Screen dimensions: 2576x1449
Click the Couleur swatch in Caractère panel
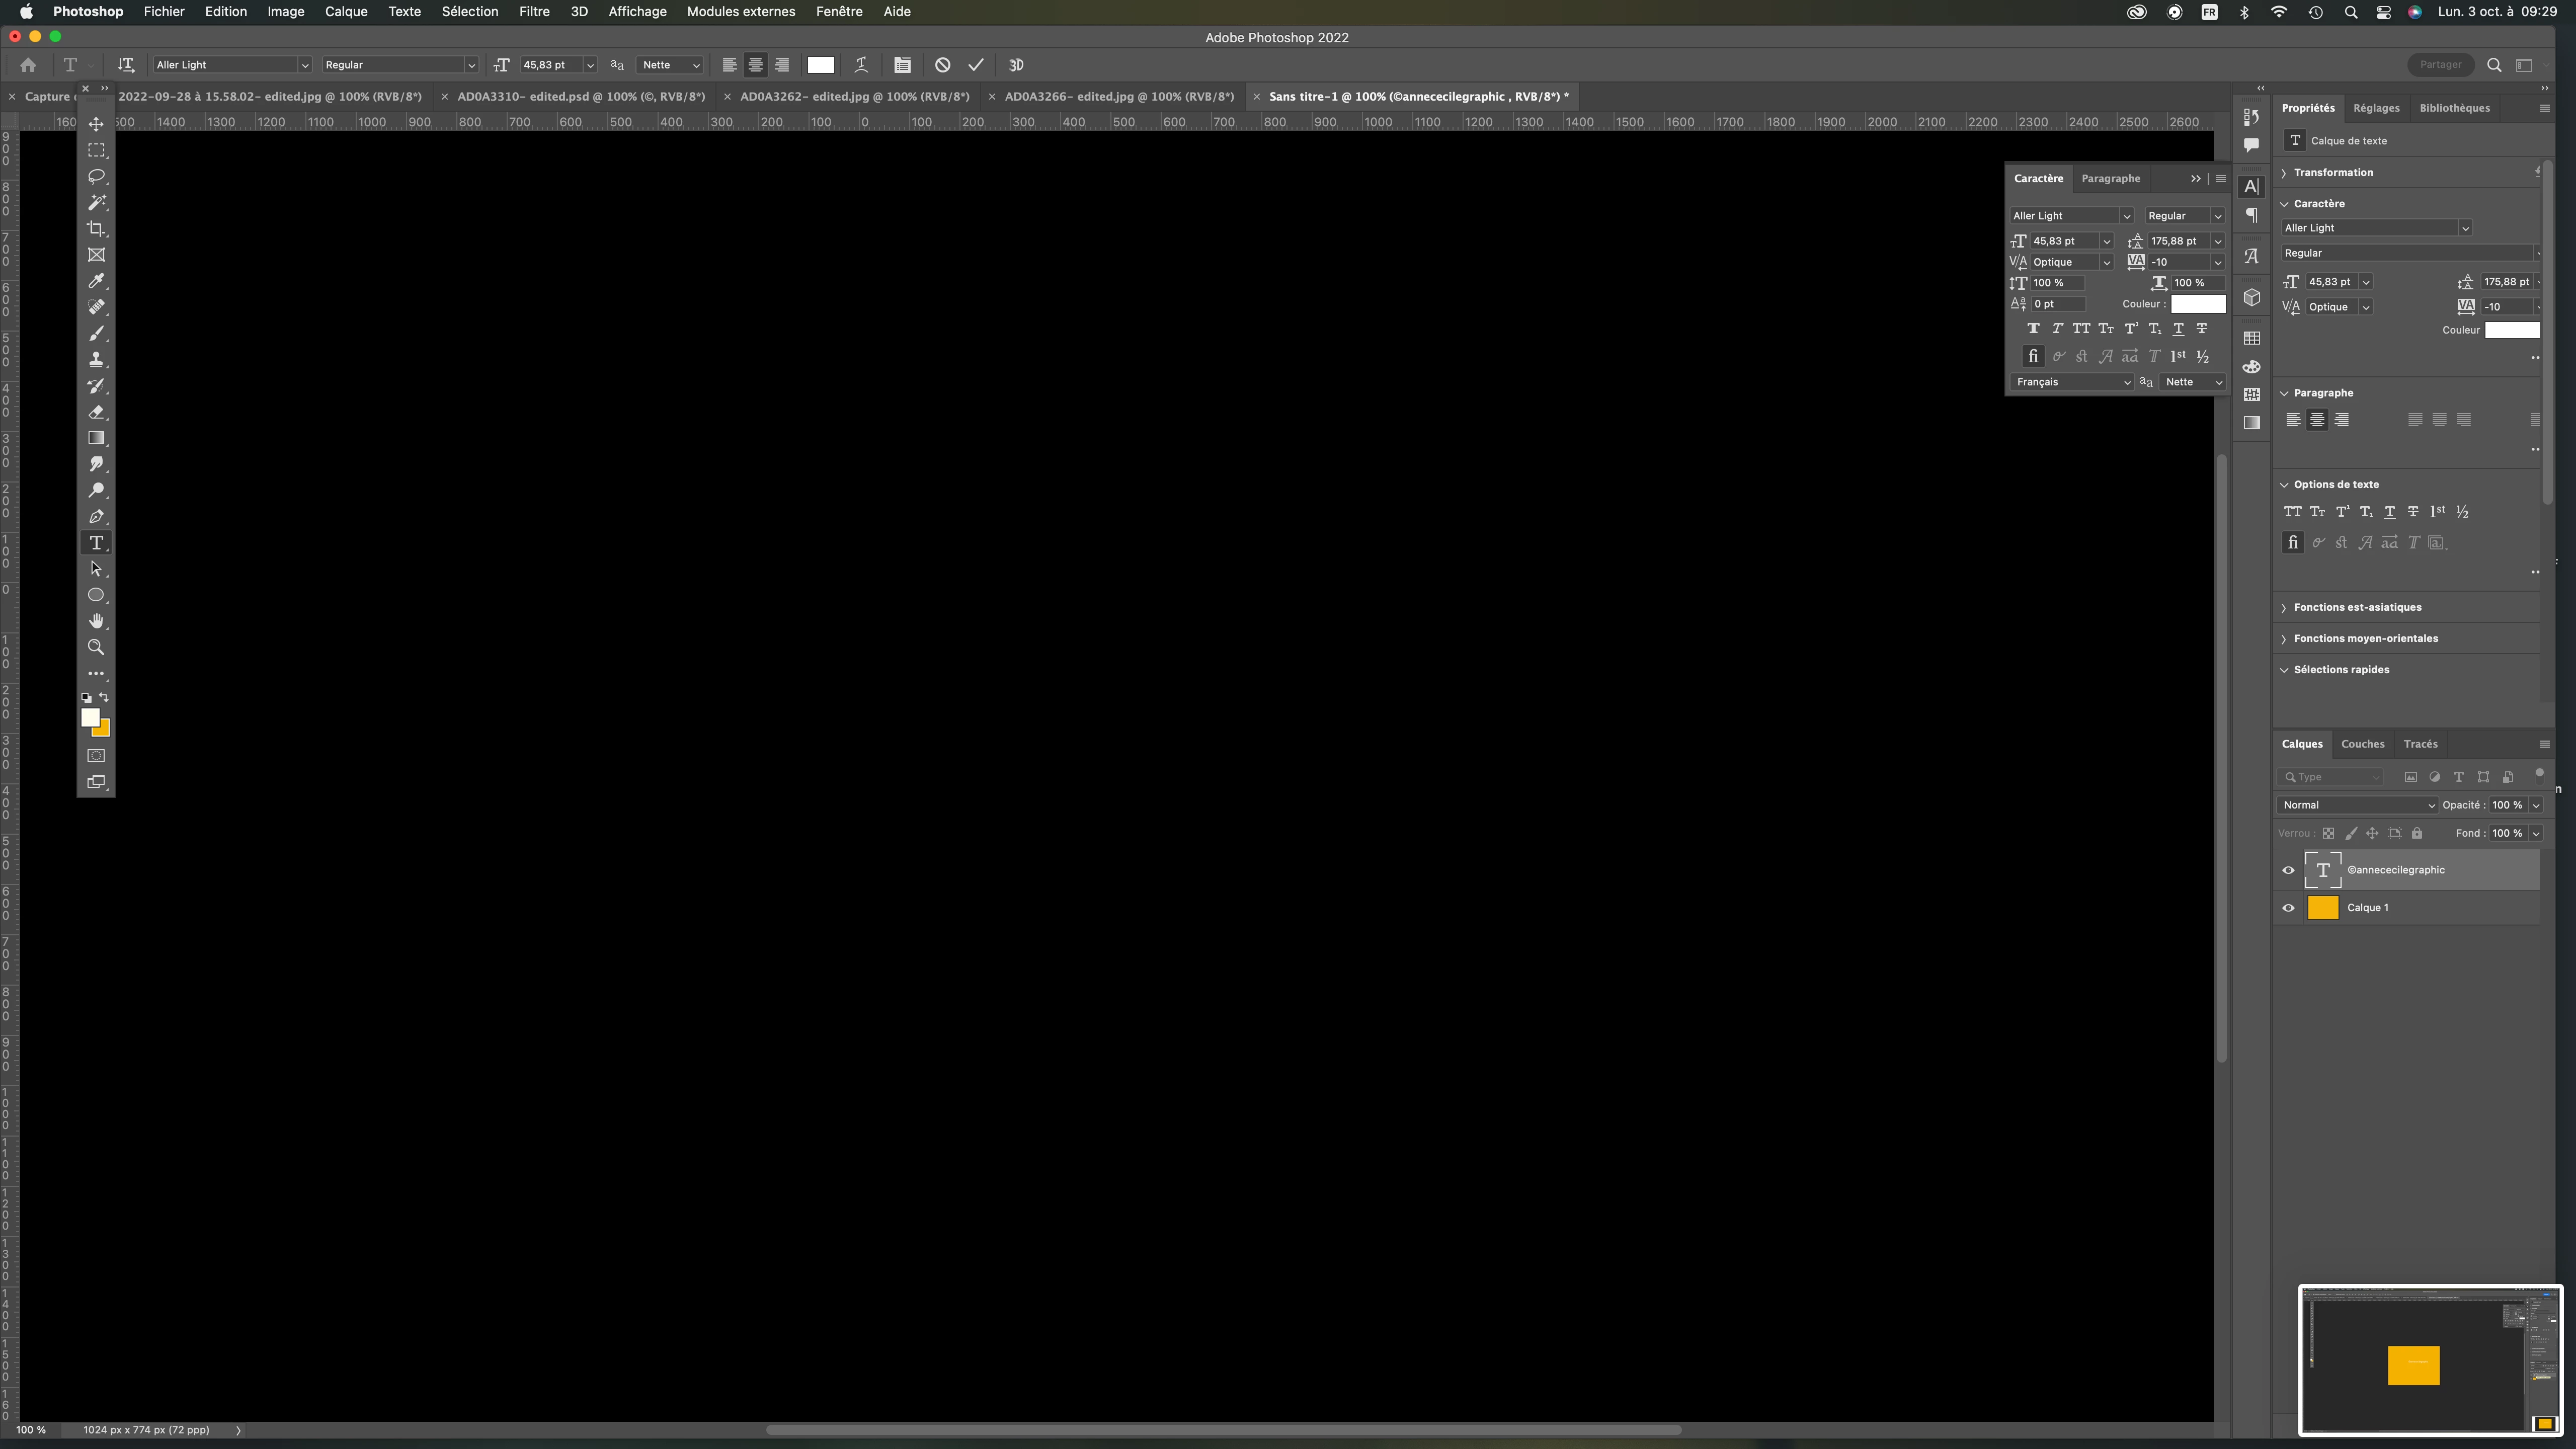click(x=2197, y=304)
